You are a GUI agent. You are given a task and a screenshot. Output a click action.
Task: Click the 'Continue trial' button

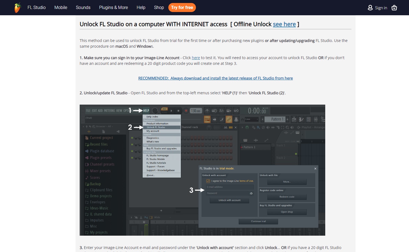pyautogui.click(x=258, y=221)
